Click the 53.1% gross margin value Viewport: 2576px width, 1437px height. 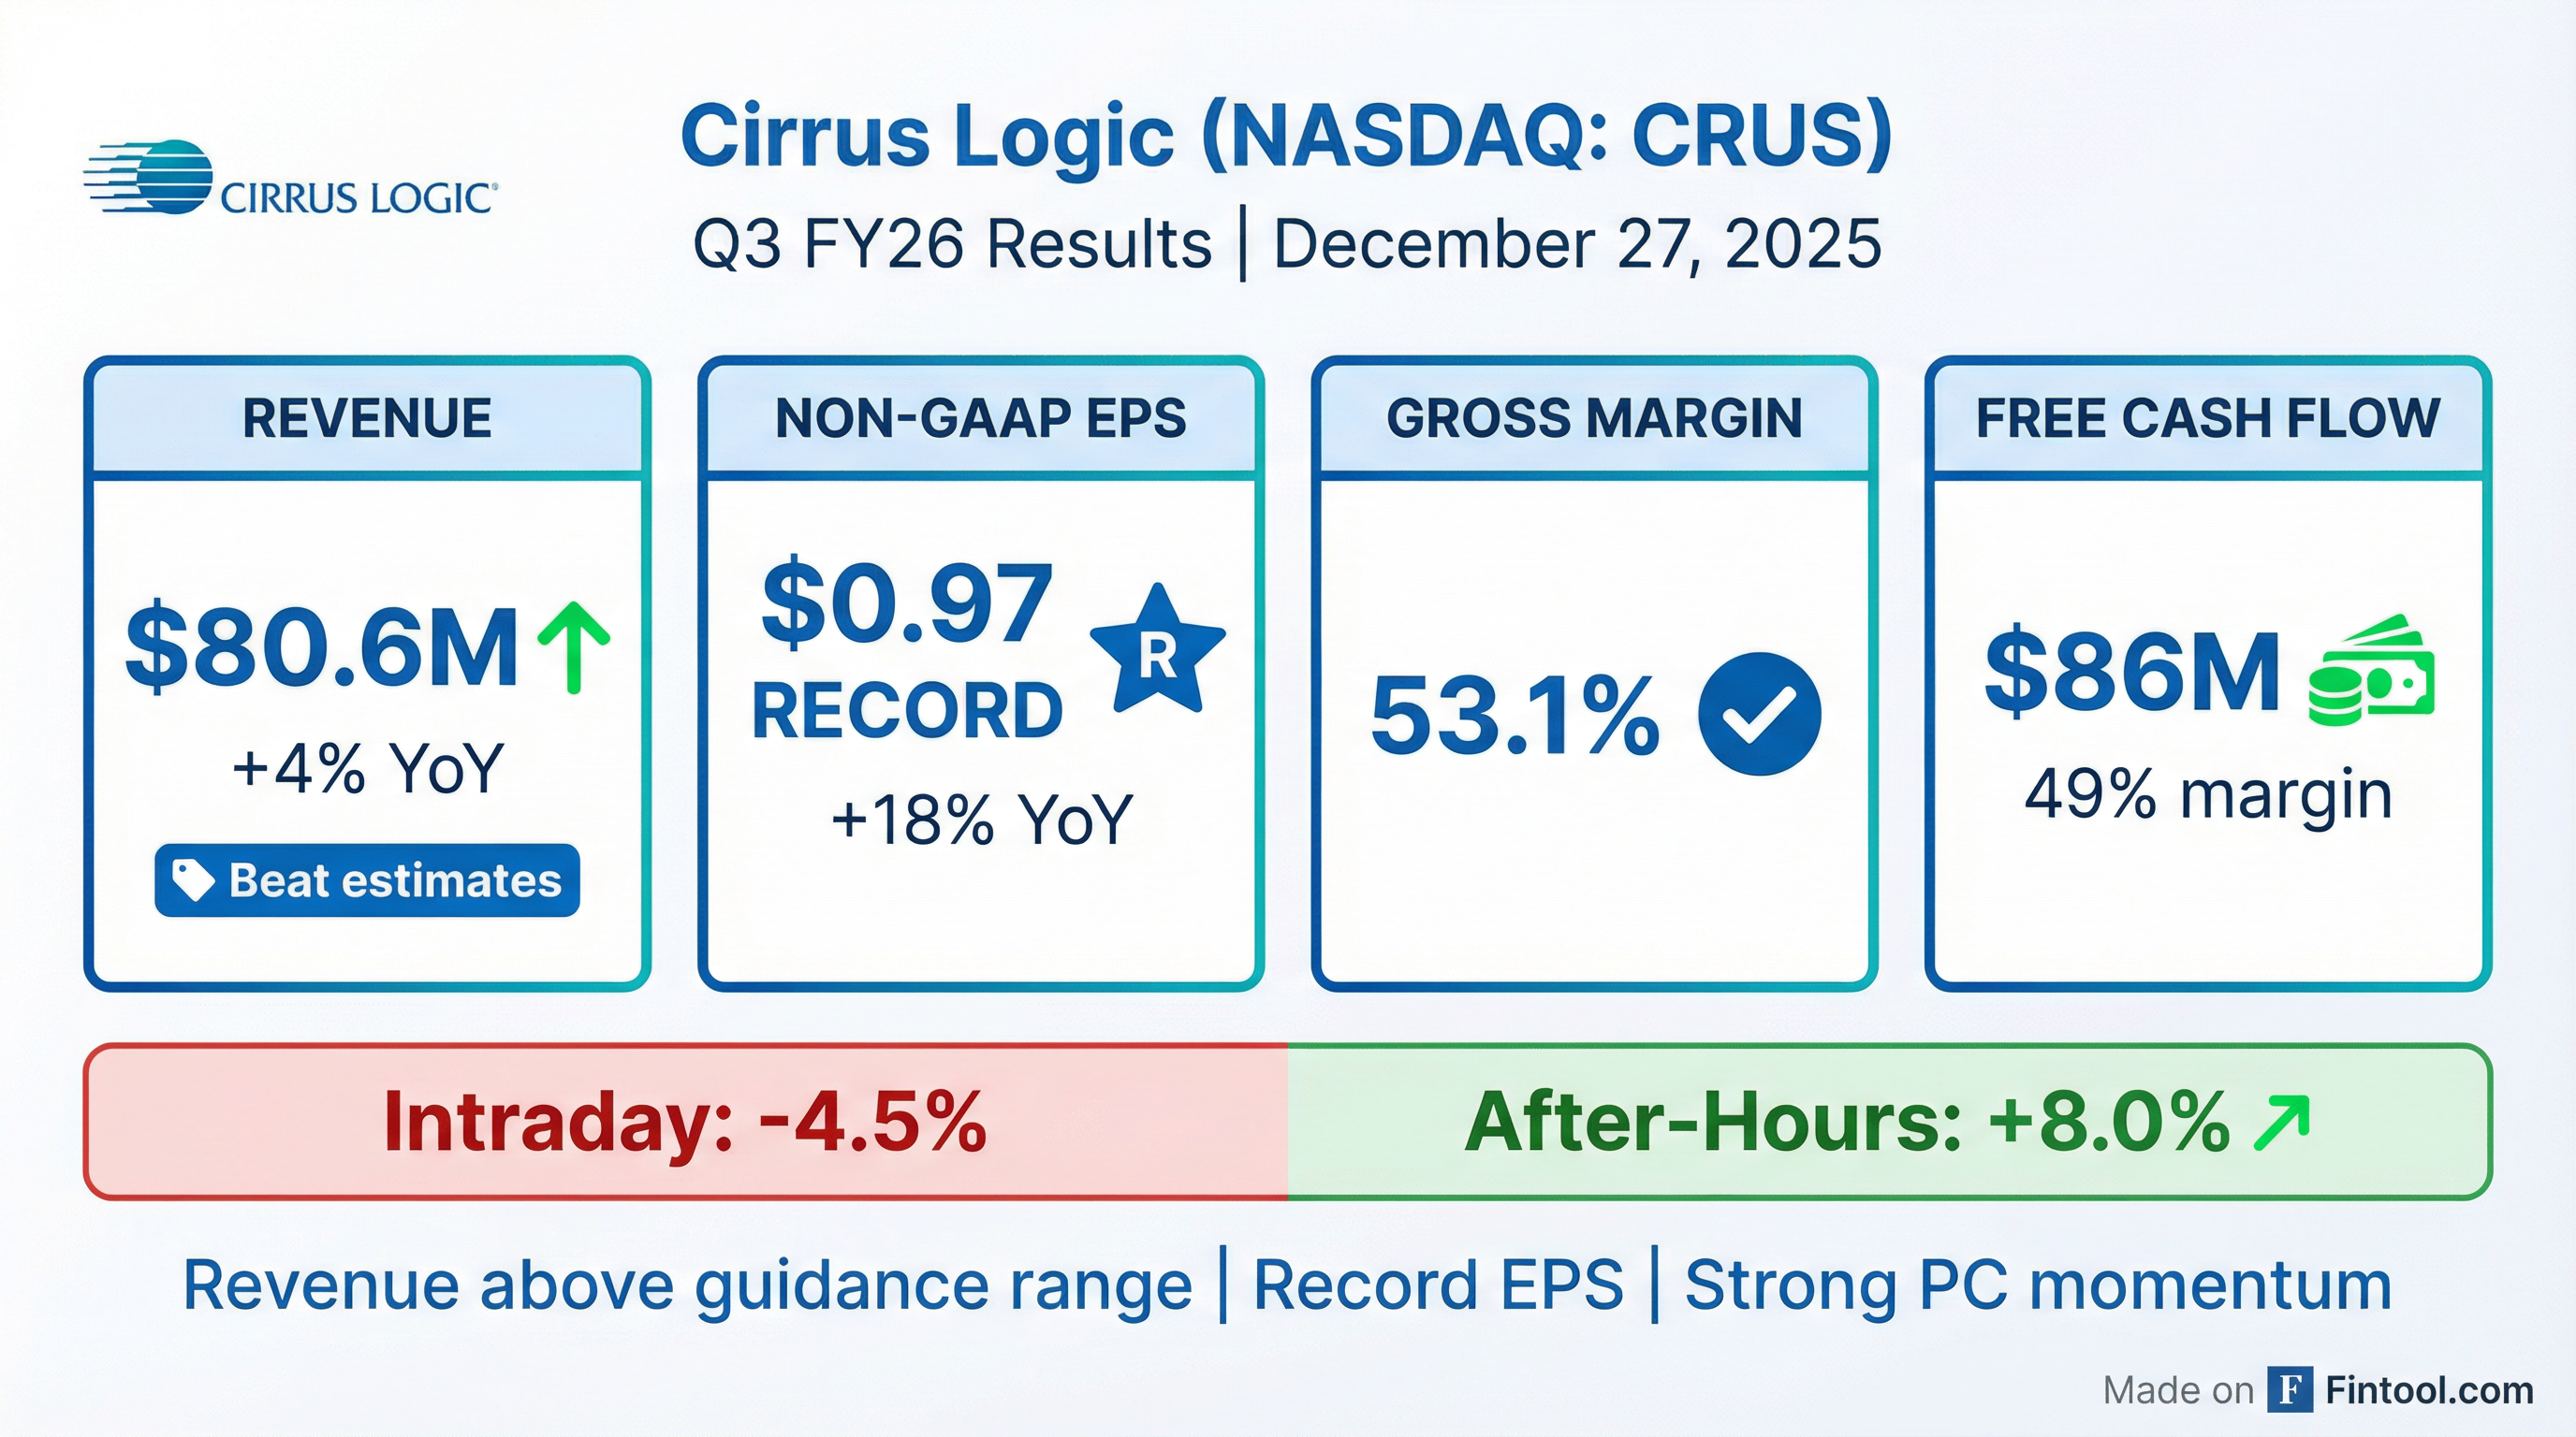click(1514, 716)
